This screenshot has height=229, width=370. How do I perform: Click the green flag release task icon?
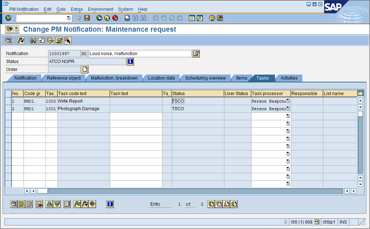77,204
